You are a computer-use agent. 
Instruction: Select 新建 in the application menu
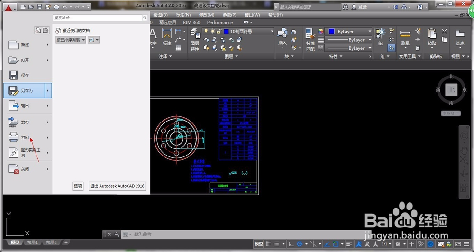tap(28, 44)
